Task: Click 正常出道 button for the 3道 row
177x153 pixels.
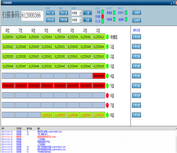Action: (136, 66)
